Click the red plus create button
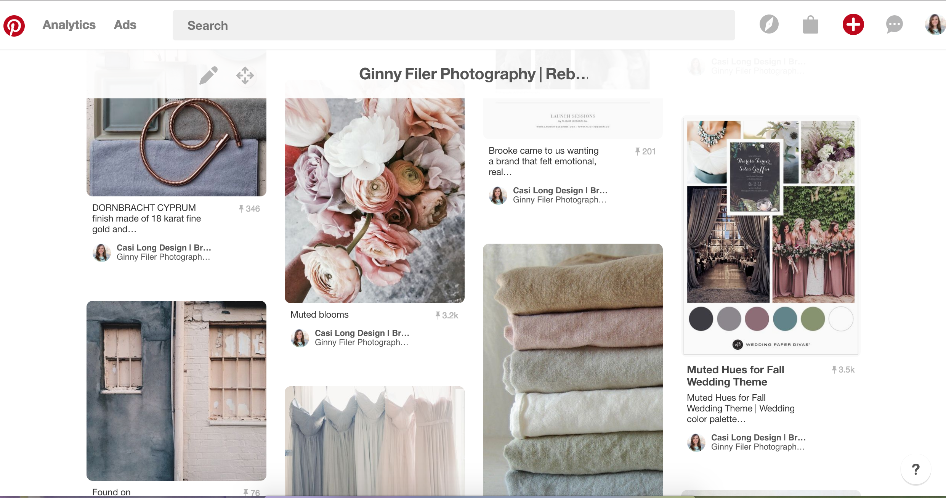This screenshot has height=498, width=946. [853, 25]
